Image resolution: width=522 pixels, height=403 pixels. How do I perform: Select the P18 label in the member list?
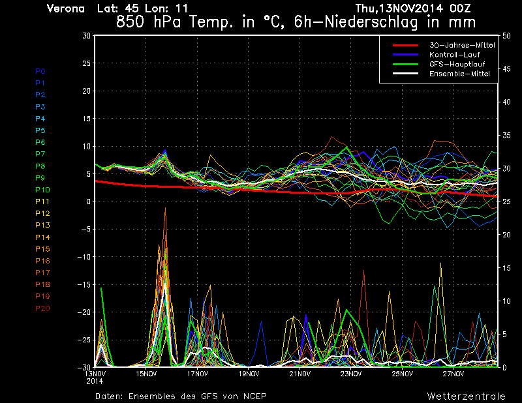coord(42,284)
